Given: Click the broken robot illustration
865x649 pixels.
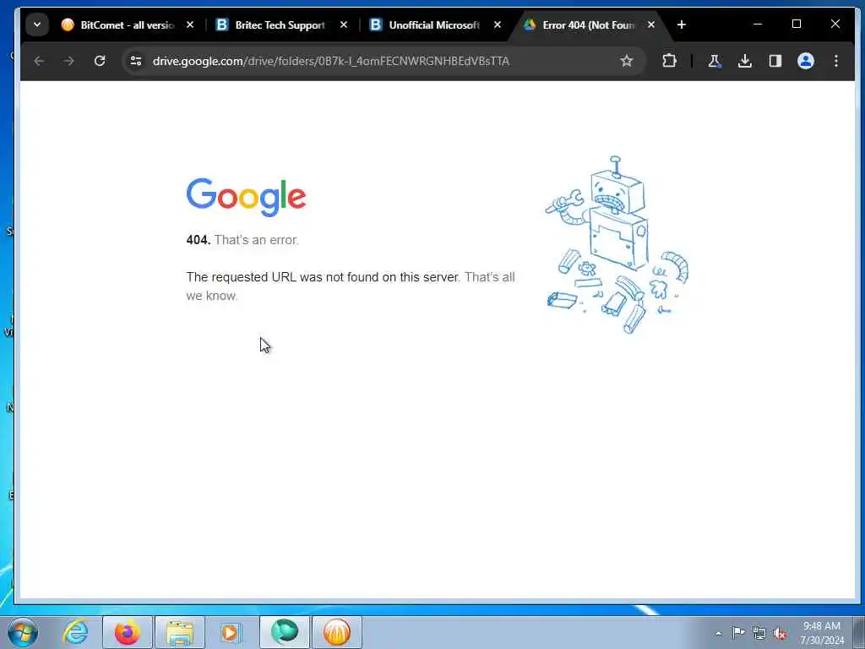Looking at the screenshot, I should click(x=617, y=244).
